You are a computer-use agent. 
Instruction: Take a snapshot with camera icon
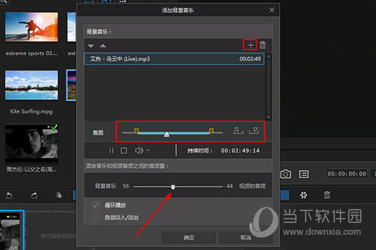[285, 174]
